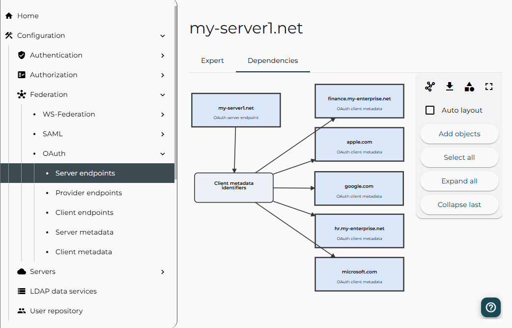Open Client metadata menu item
512x328 pixels.
click(84, 252)
